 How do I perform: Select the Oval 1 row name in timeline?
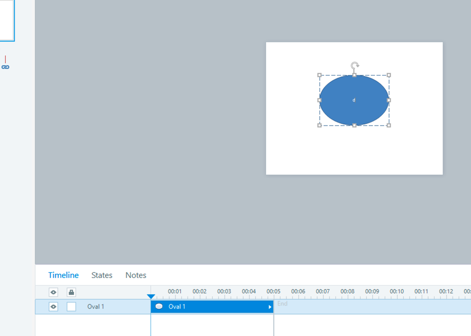pyautogui.click(x=95, y=307)
